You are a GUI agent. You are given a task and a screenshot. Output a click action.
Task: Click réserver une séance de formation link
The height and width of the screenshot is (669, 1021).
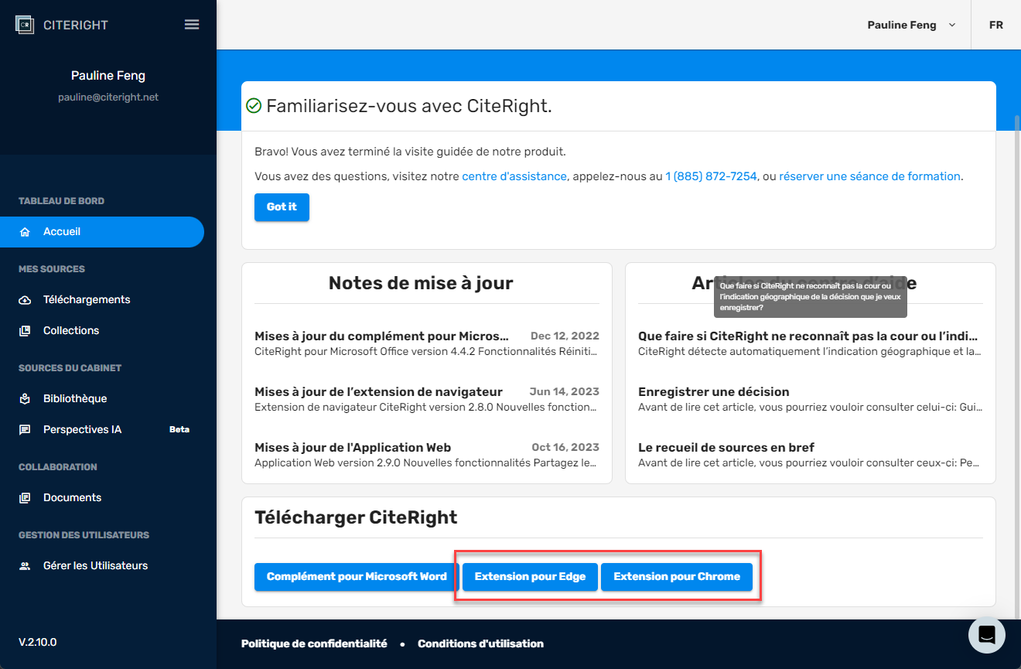[869, 176]
